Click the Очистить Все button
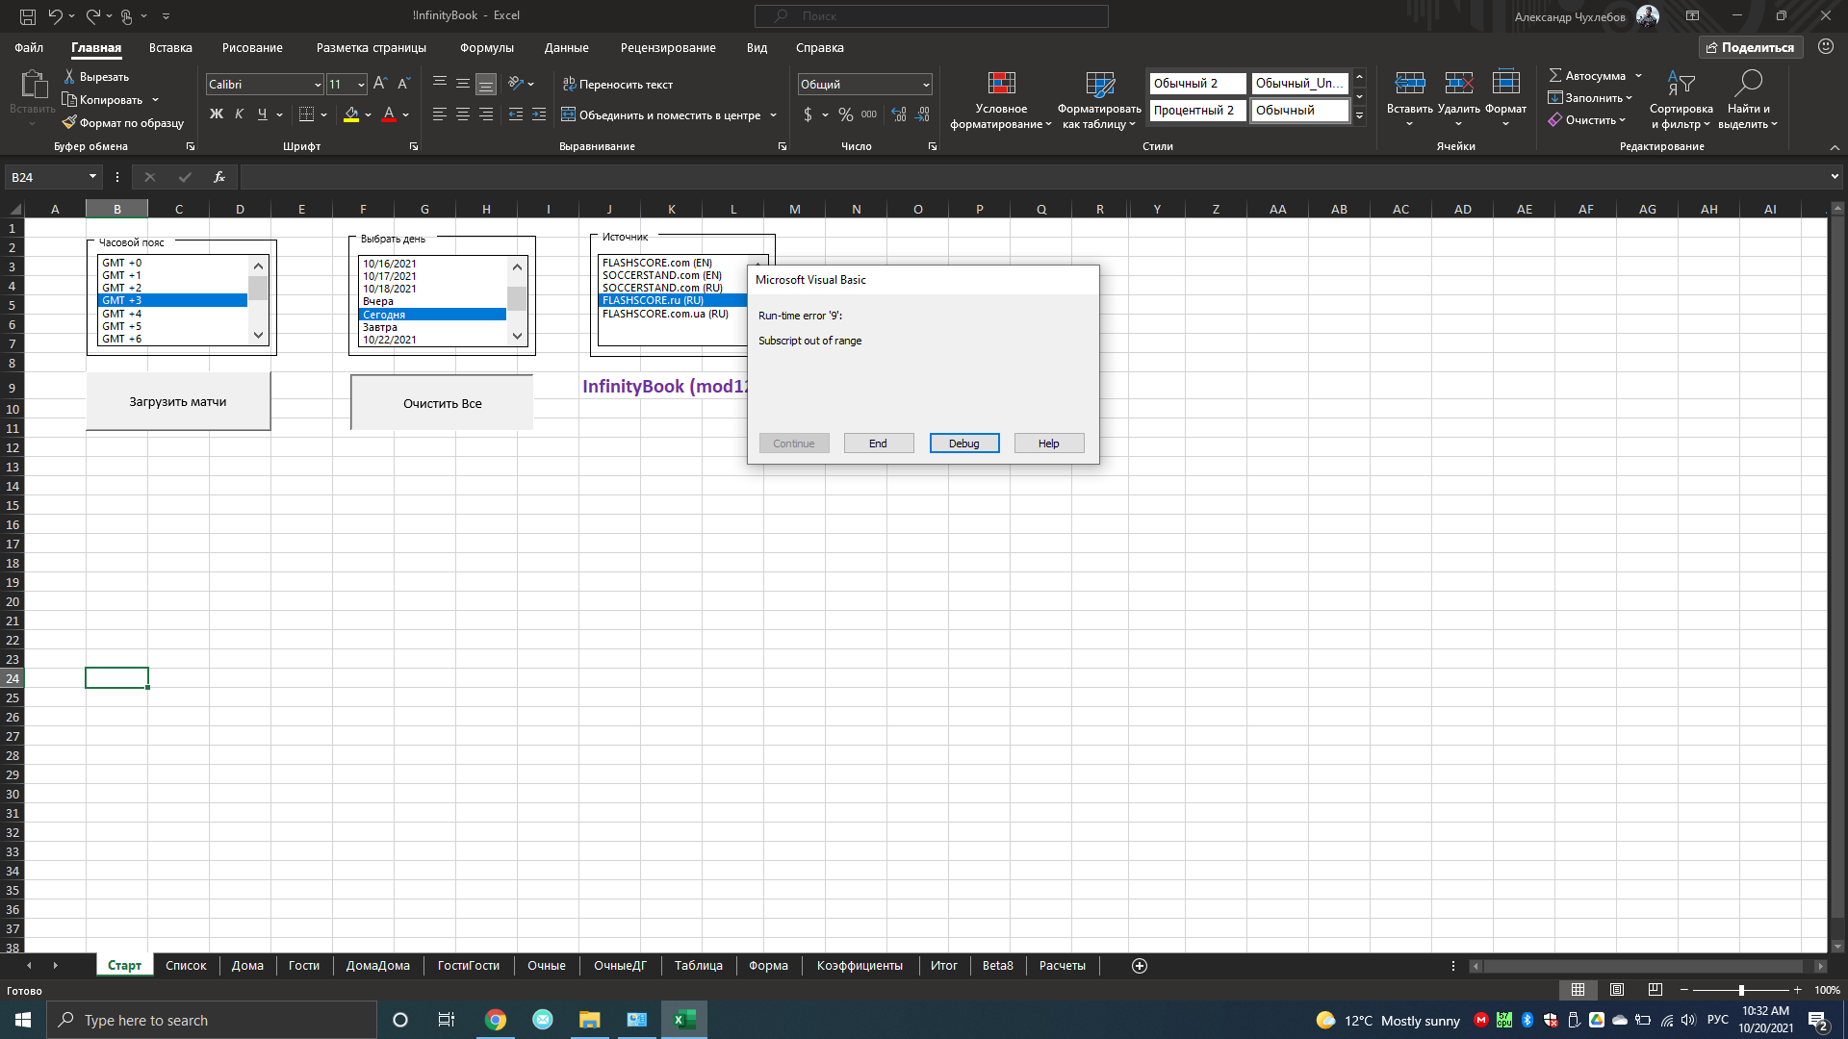 click(x=442, y=403)
